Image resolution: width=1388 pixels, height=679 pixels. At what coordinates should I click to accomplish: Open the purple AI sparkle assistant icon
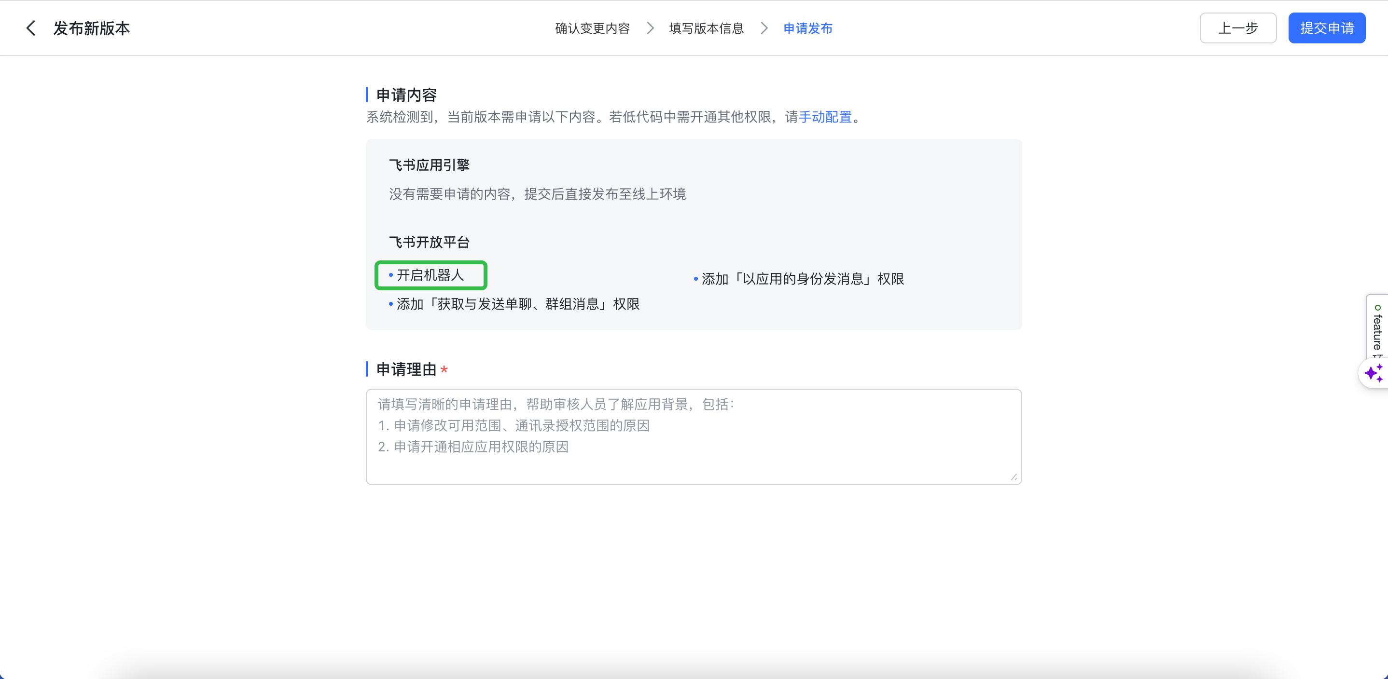point(1374,373)
